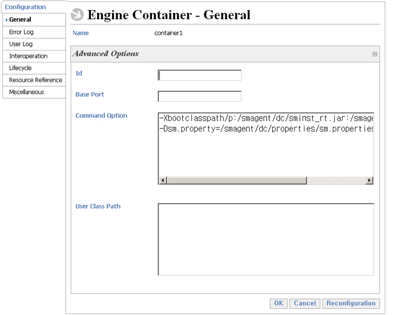Viewport: 404px width, 315px height.
Task: Click the container1 name value
Action: (169, 33)
